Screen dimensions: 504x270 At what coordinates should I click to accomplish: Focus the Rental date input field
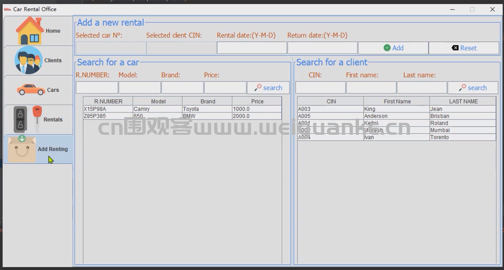coord(252,48)
